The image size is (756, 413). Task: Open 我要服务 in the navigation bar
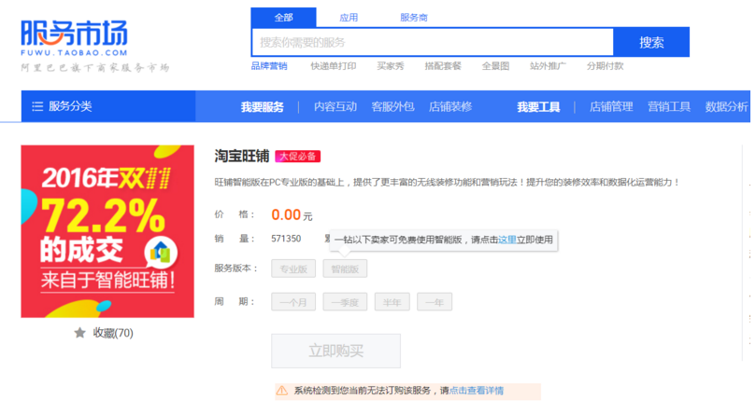tap(263, 106)
